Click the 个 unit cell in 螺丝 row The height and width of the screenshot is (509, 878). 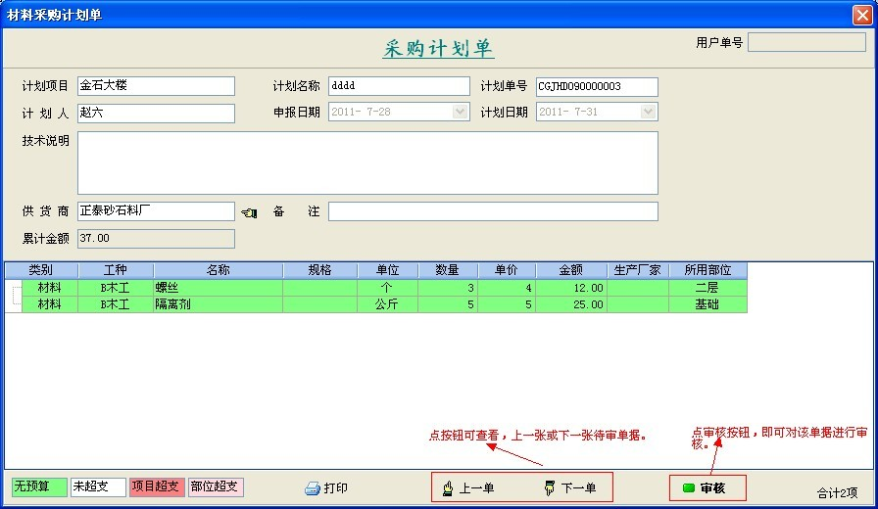[x=388, y=288]
